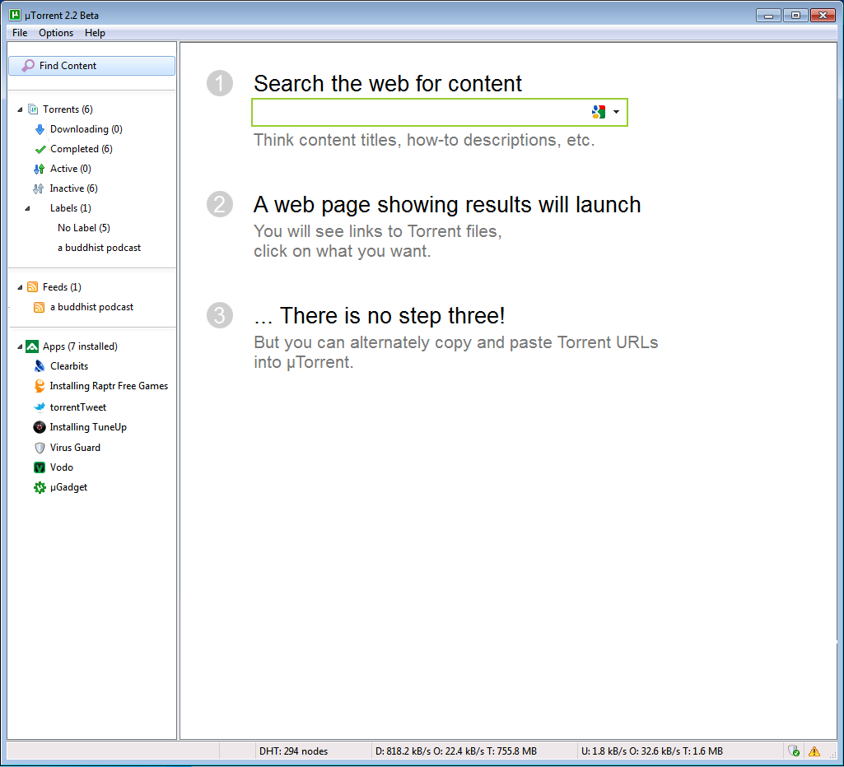Click the Clearbits app icon
This screenshot has width=844, height=767.
(x=40, y=366)
